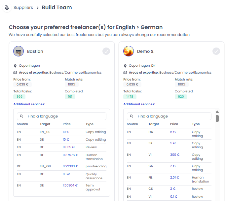Focus Bastian's Find a language search field
This screenshot has width=227, height=201.
pos(61,116)
